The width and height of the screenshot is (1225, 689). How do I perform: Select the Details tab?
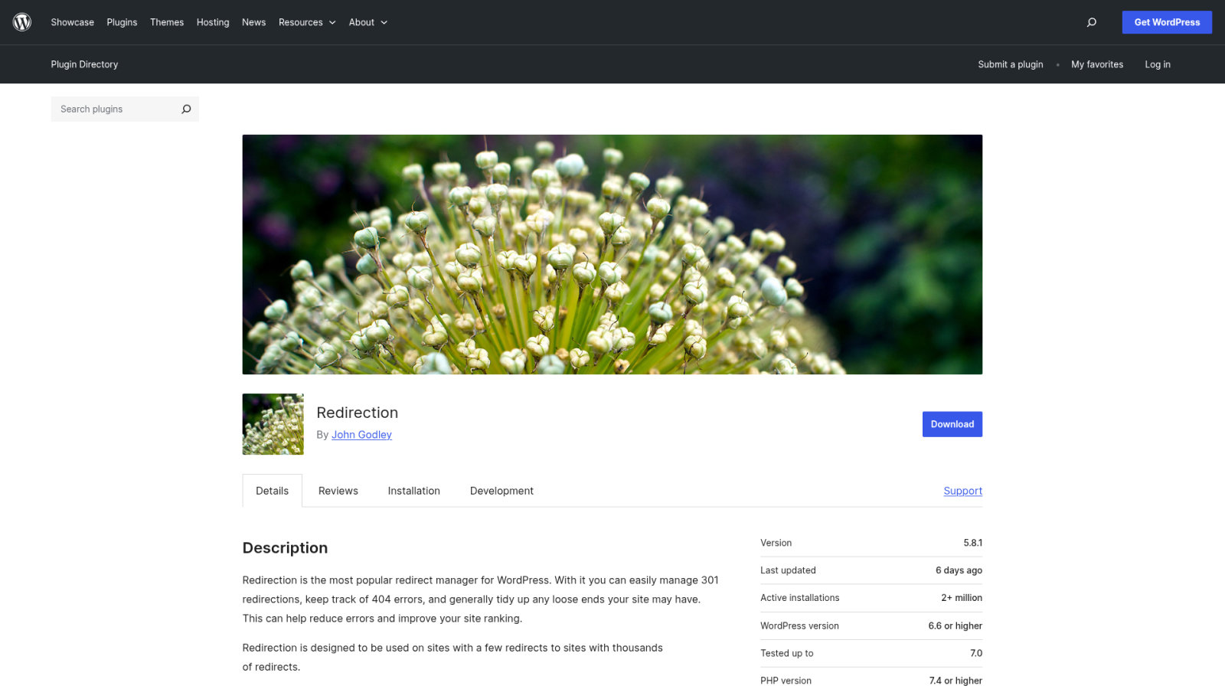coord(273,491)
